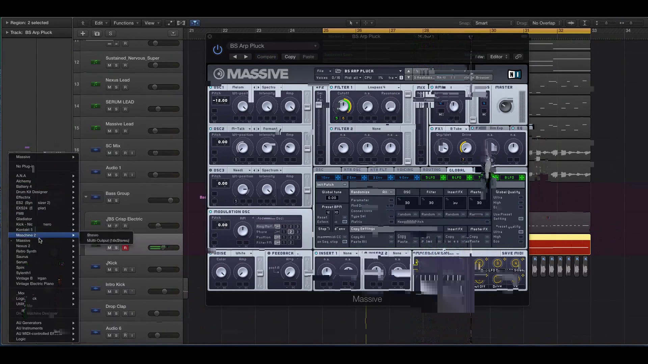The height and width of the screenshot is (364, 648).
Task: Click the Audio 1 track icon
Action: [x=96, y=172]
